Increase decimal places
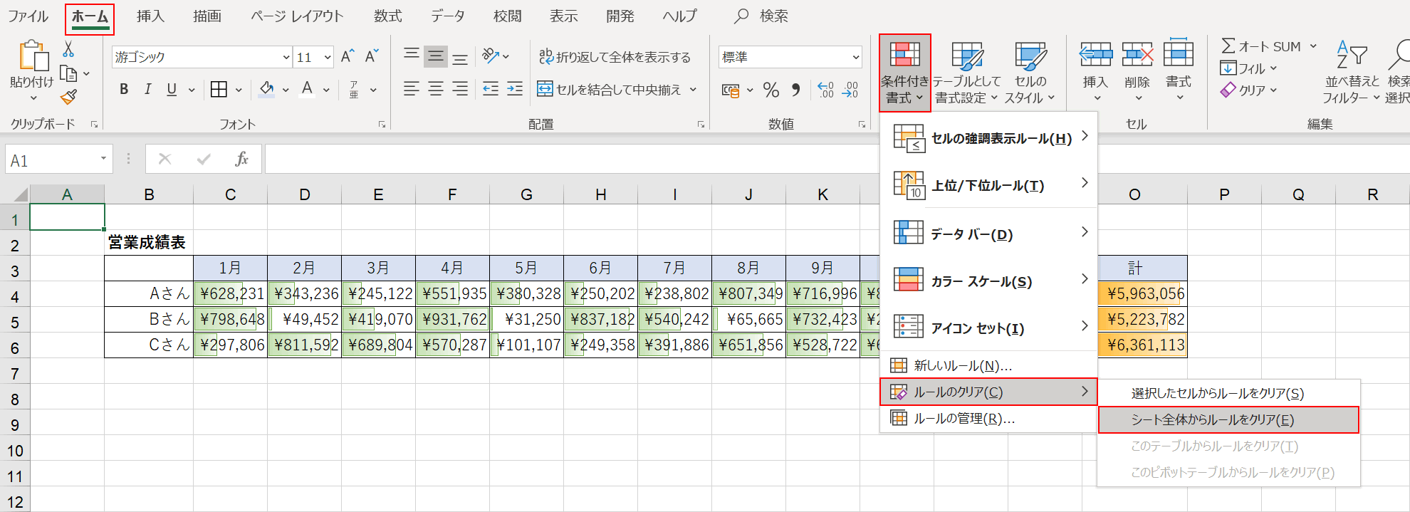This screenshot has height=512, width=1410. (825, 90)
